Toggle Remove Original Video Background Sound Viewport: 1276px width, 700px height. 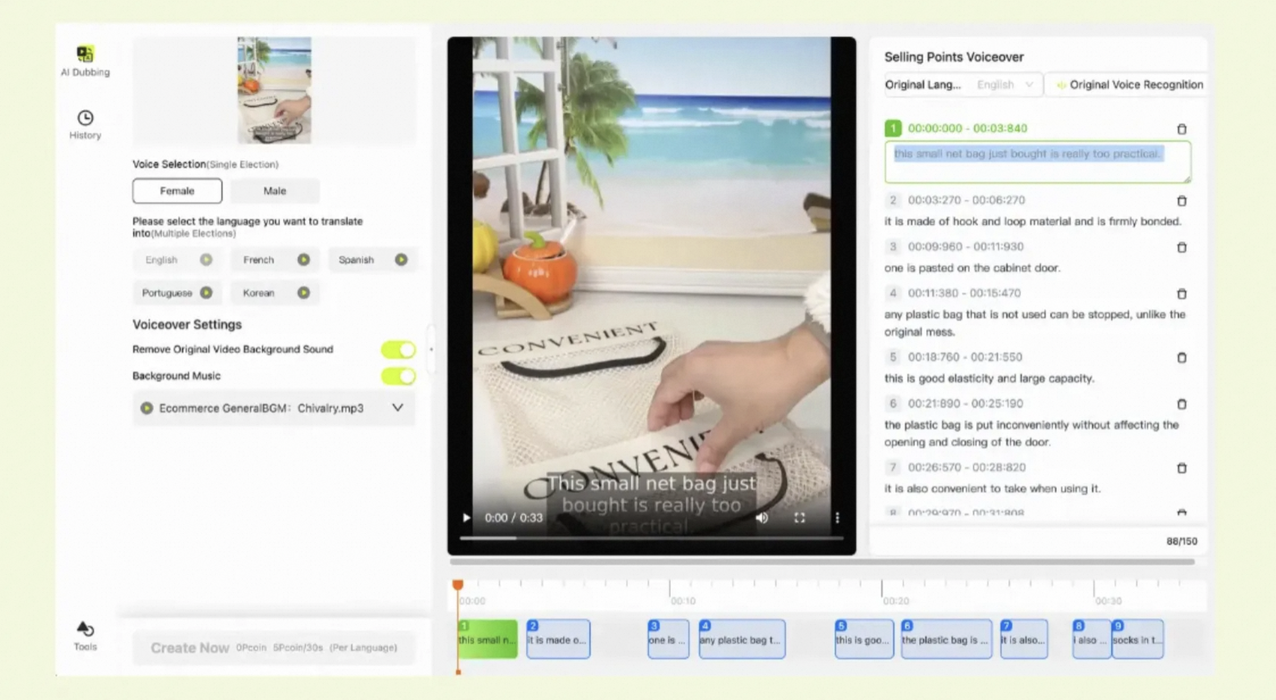(x=398, y=349)
